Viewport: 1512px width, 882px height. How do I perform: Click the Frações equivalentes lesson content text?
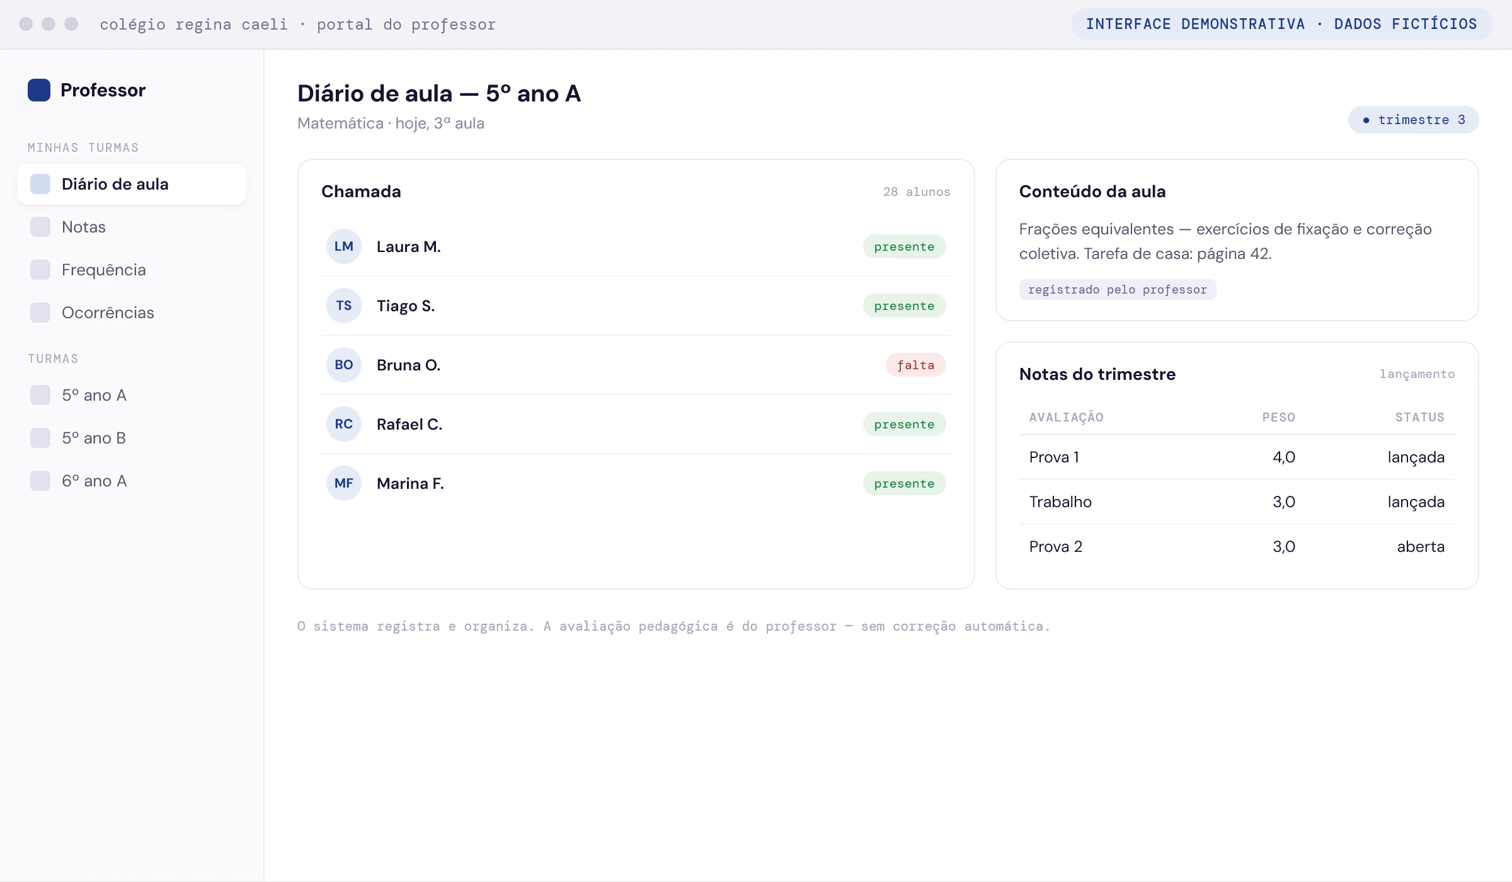[x=1225, y=241]
